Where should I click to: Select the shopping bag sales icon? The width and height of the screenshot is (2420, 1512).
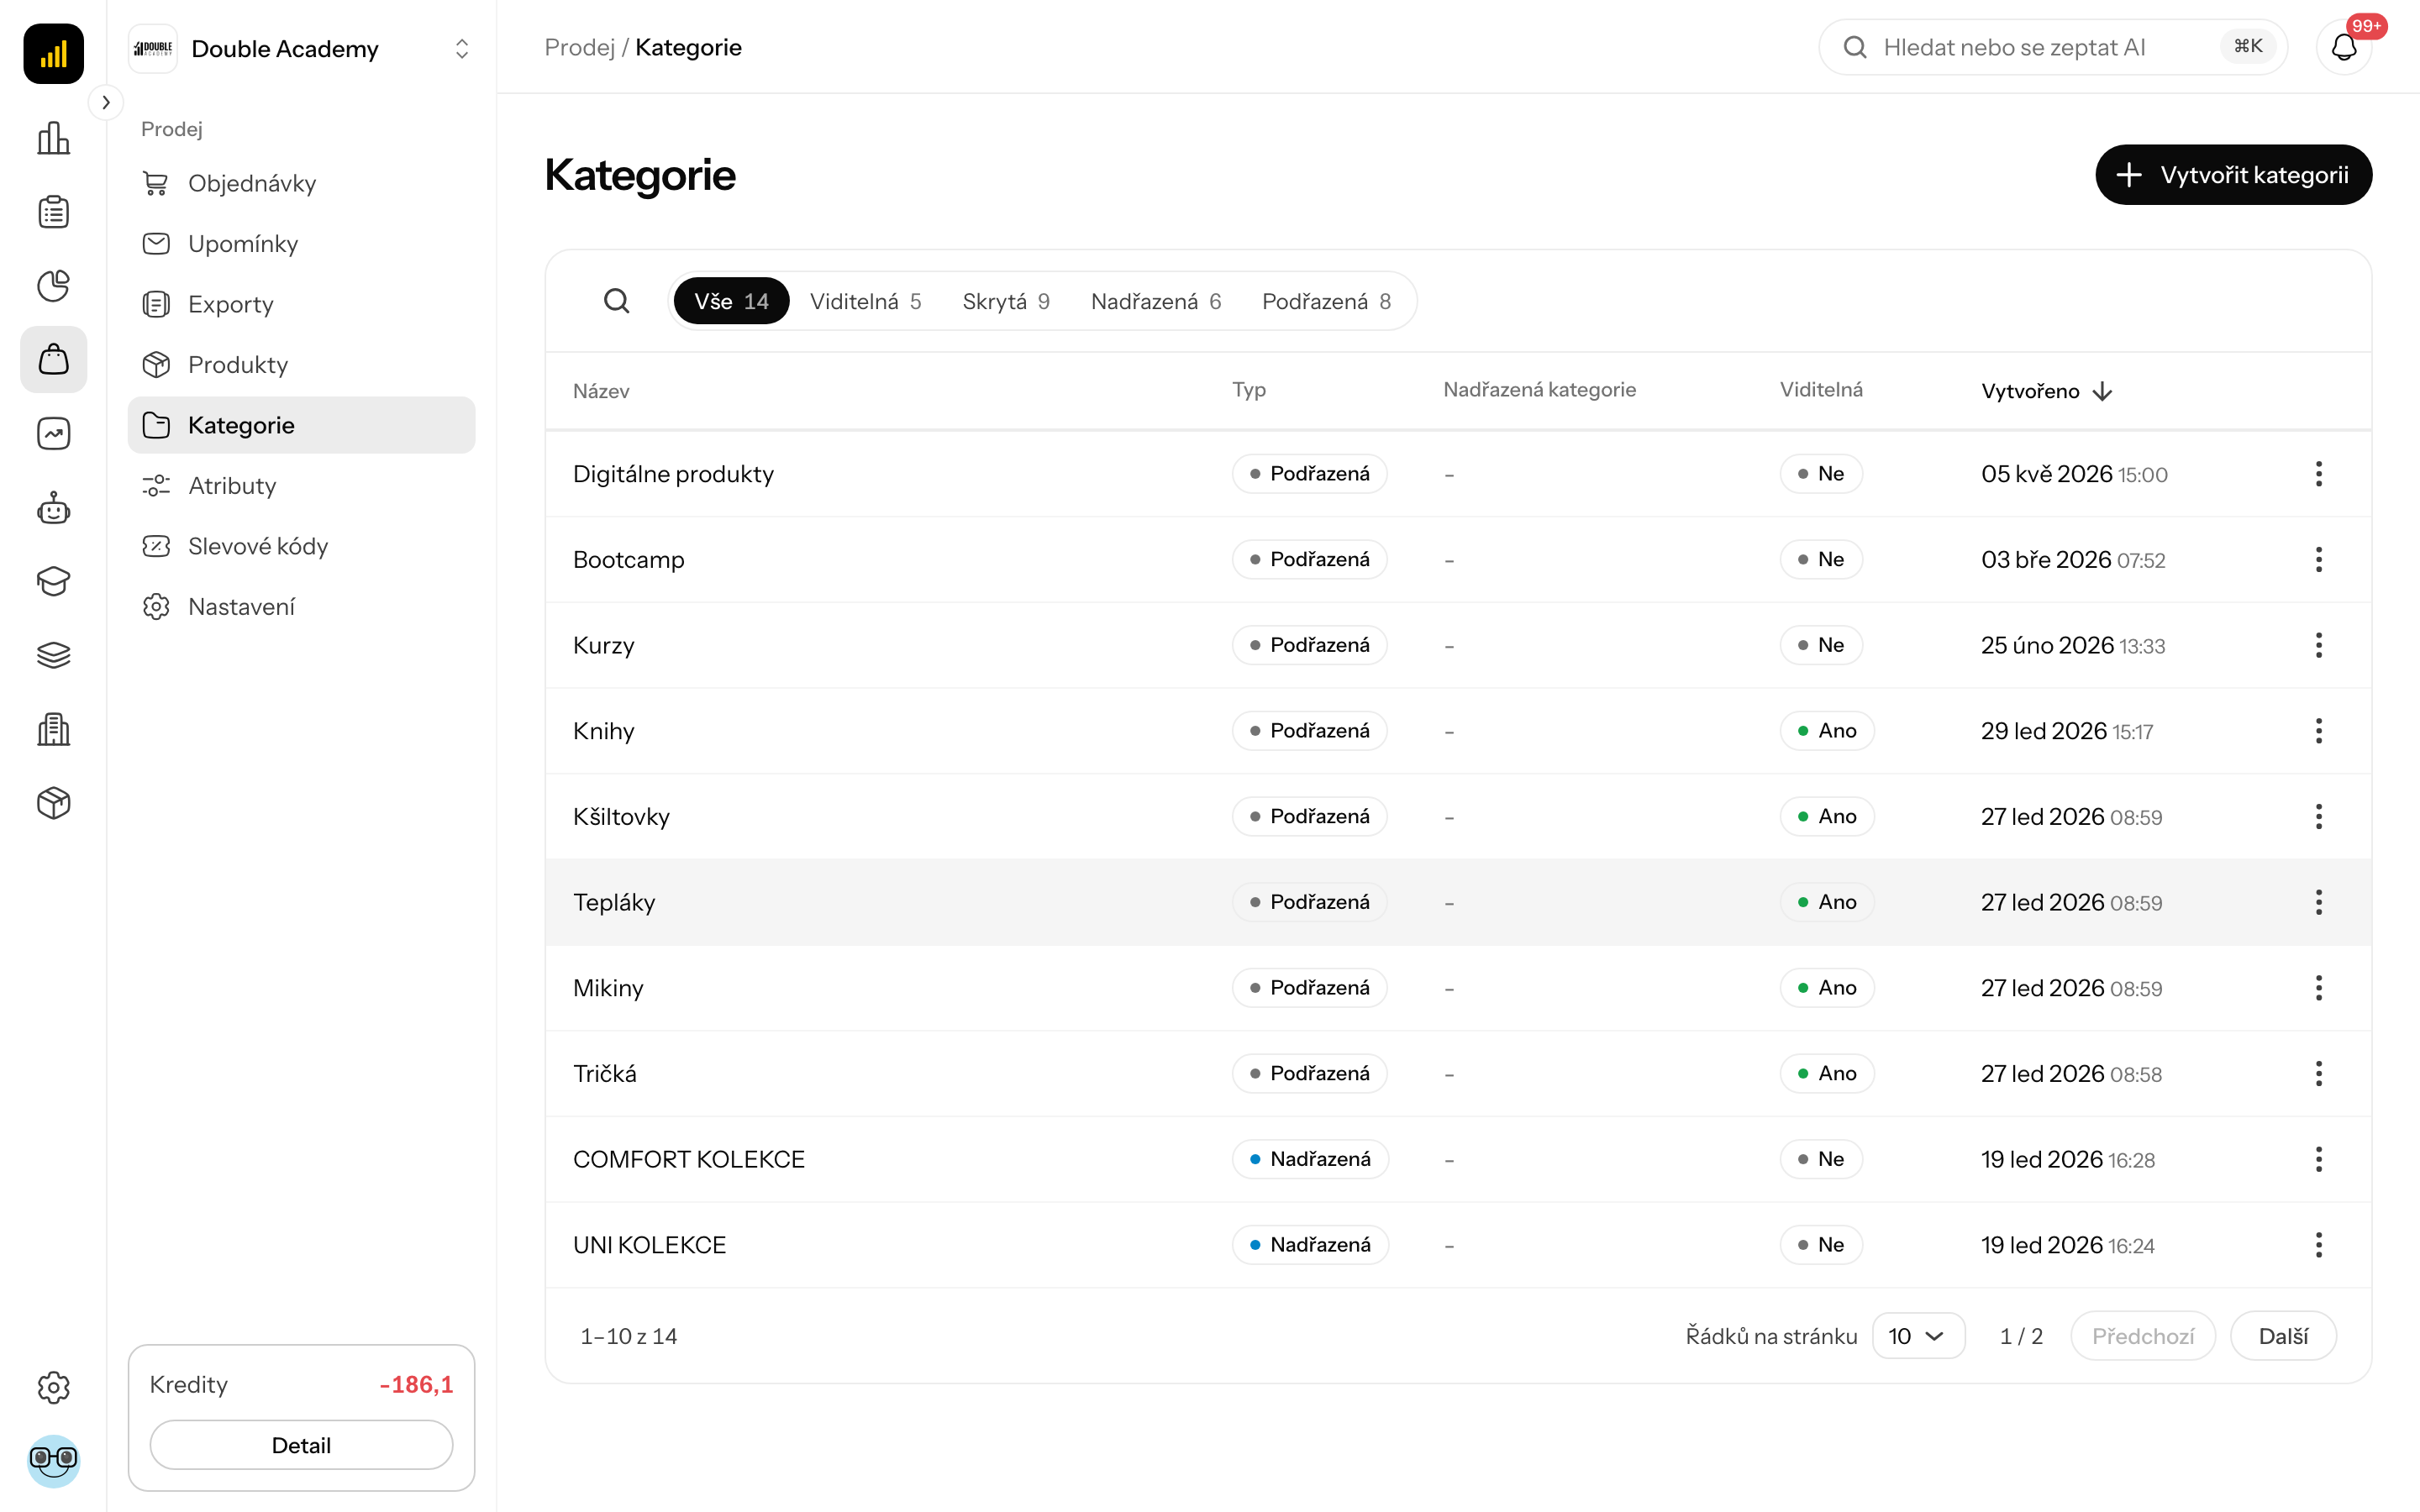[53, 359]
